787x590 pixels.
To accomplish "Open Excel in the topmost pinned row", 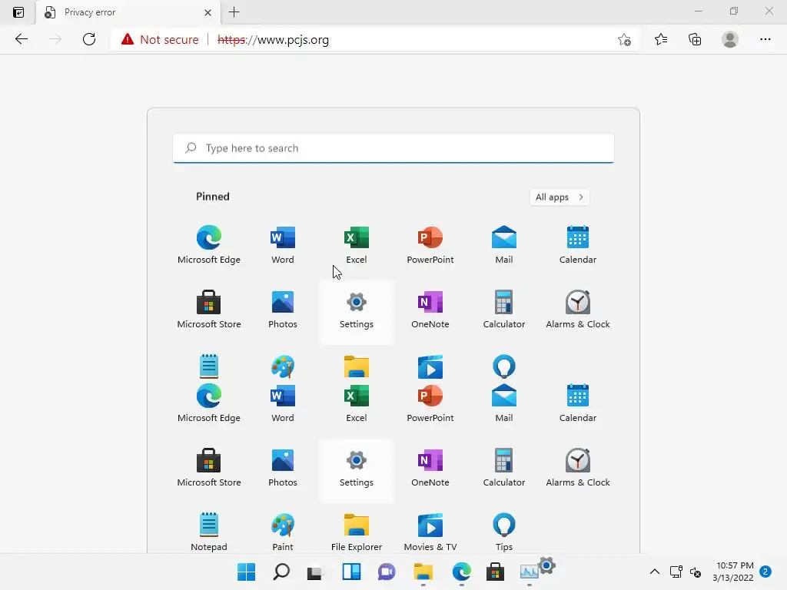I will tap(357, 245).
